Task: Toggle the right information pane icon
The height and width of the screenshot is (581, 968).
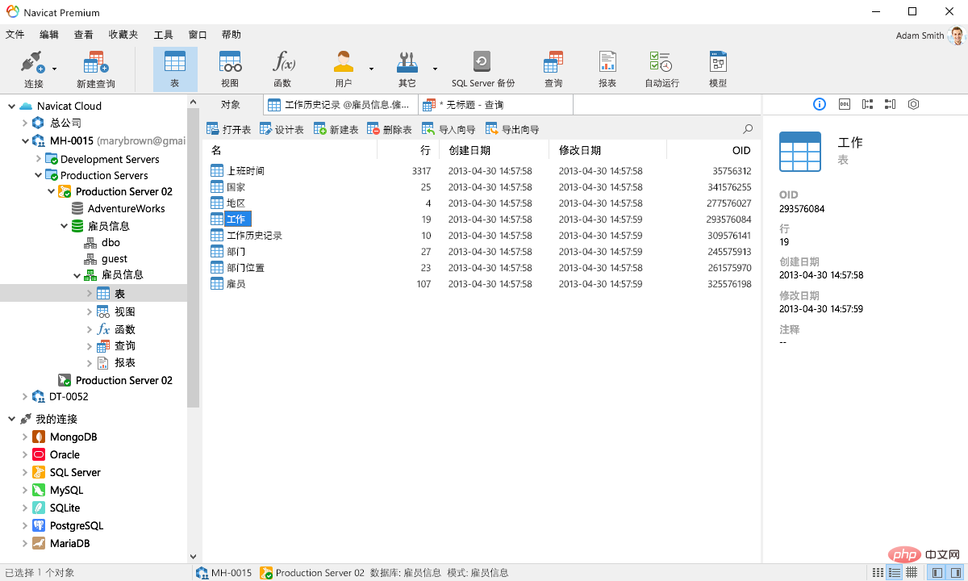Action: [x=954, y=572]
